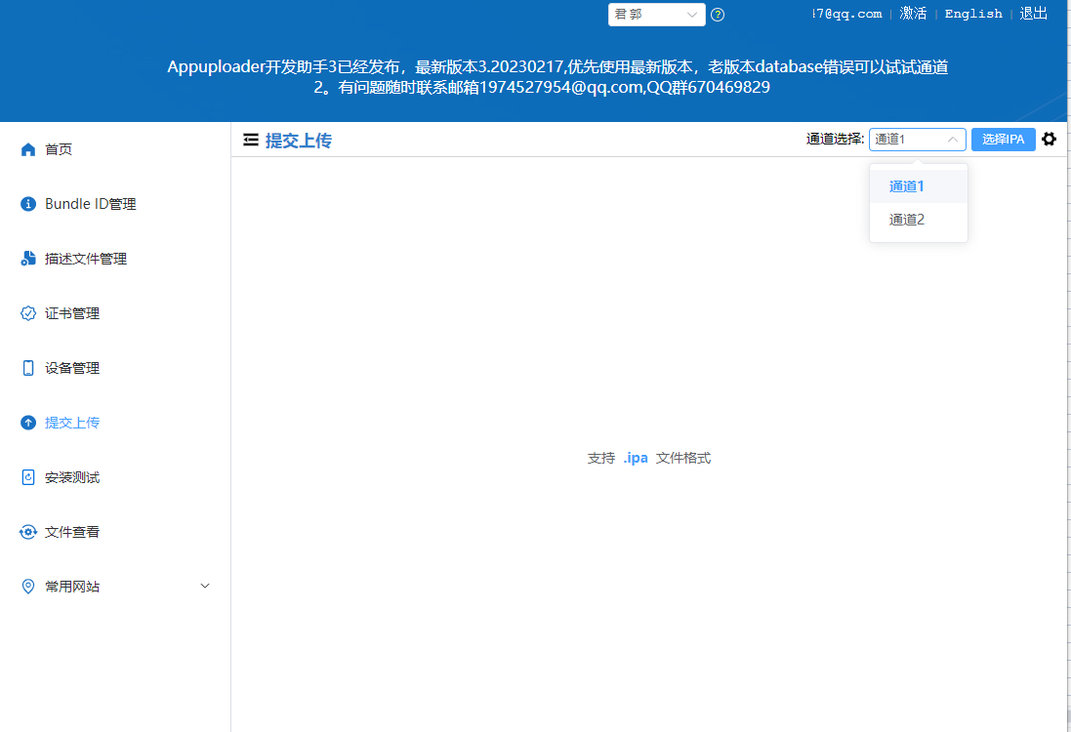Click the 激活 activation link
Image resolution: width=1071 pixels, height=732 pixels.
point(913,14)
